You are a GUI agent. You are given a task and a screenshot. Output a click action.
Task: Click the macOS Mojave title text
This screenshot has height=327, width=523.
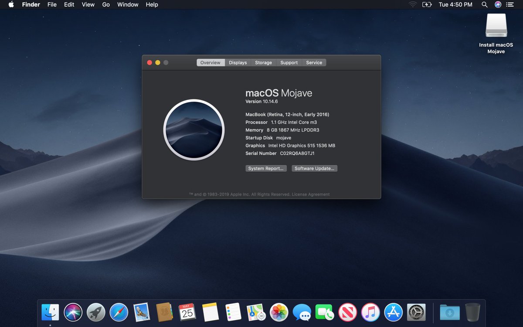(279, 93)
